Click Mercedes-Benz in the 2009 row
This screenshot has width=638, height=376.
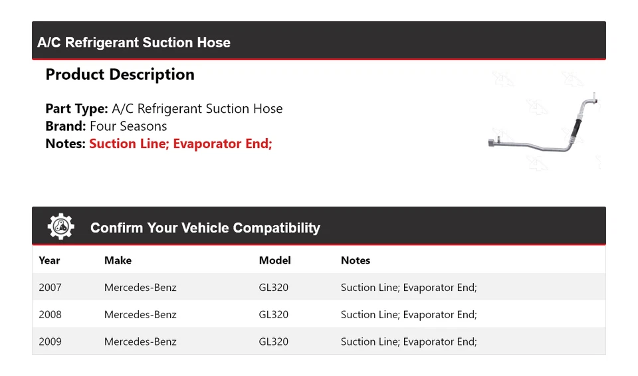point(140,341)
